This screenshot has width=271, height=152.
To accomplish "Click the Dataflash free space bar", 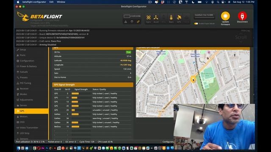I will [x=204, y=18].
